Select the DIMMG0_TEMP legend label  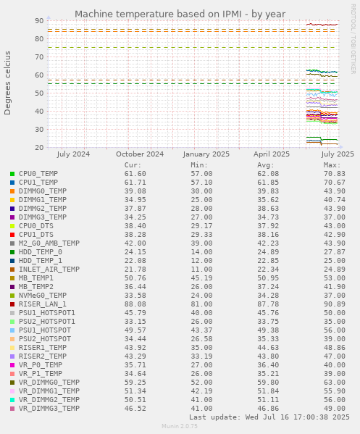pyautogui.click(x=43, y=191)
